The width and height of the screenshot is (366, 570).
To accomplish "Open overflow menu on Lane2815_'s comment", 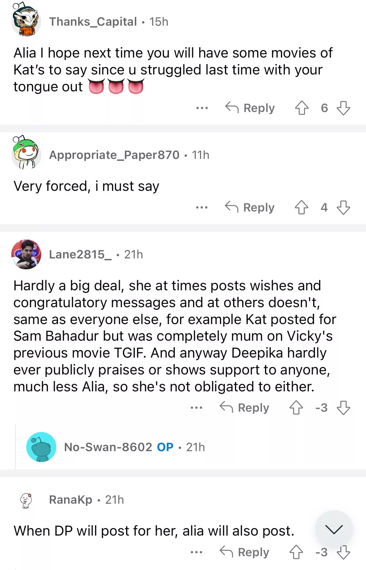I will click(196, 408).
